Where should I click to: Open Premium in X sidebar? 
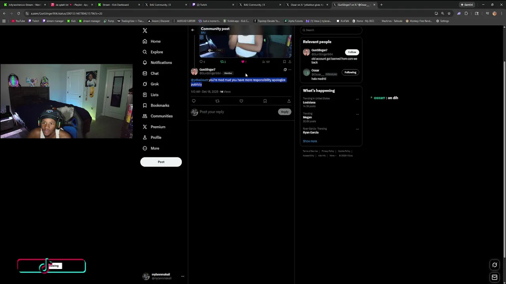[x=154, y=127]
